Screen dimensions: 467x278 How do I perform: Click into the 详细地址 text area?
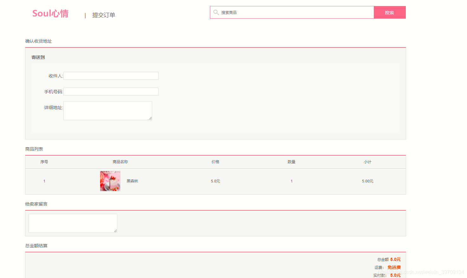click(108, 111)
